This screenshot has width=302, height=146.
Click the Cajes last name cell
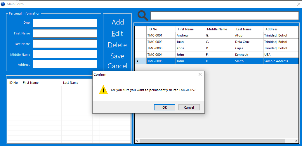[x=249, y=48]
